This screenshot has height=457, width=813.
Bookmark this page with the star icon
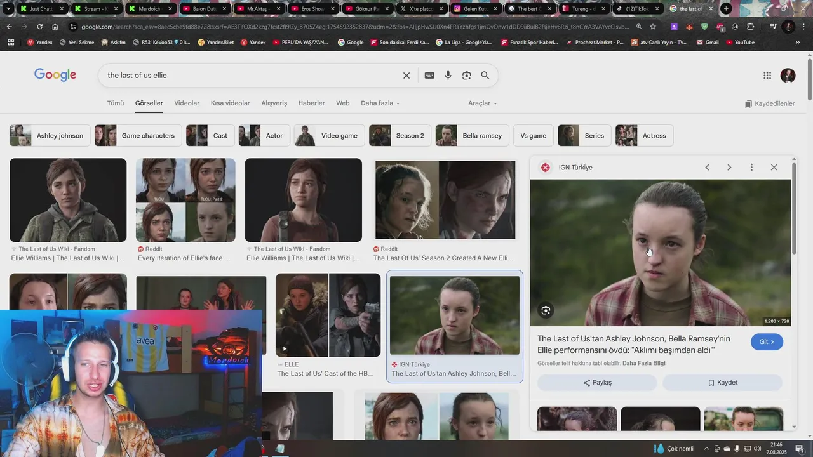coord(653,27)
